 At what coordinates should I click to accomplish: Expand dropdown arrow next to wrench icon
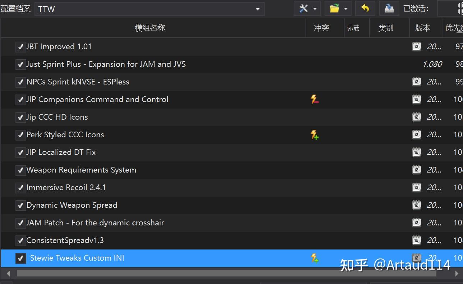click(315, 8)
